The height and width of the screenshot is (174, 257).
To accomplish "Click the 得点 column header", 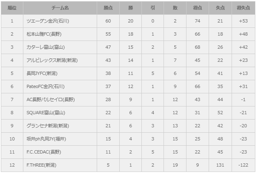I will tap(197, 8).
